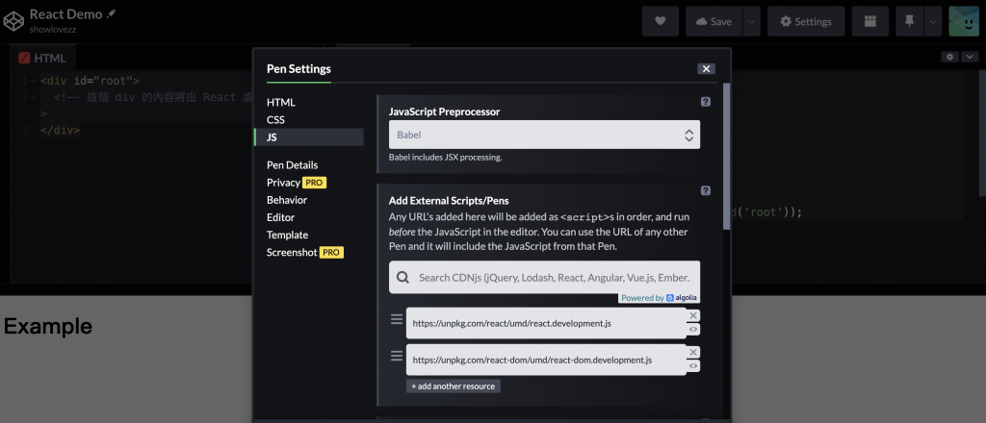This screenshot has width=986, height=423.
Task: Switch to the CSS settings tab
Action: click(275, 119)
